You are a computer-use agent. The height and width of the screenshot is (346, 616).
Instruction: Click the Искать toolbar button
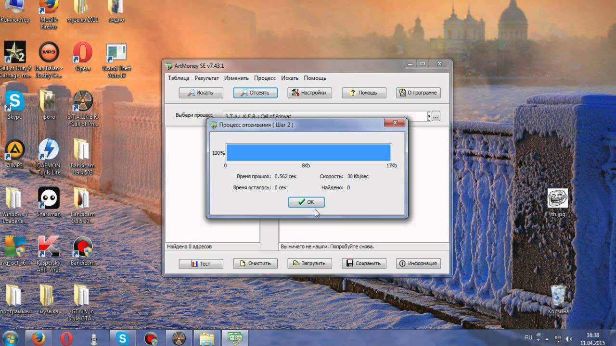coord(201,93)
